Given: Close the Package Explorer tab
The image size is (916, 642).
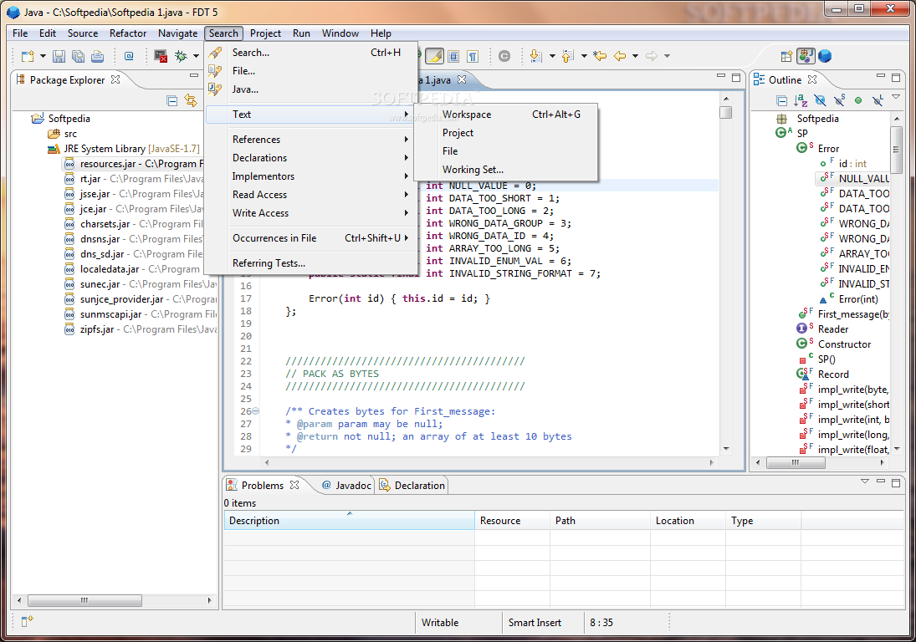Looking at the screenshot, I should pyautogui.click(x=115, y=79).
